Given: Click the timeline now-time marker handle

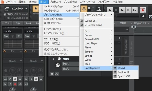Looking at the screenshot, I should (x=134, y=27).
